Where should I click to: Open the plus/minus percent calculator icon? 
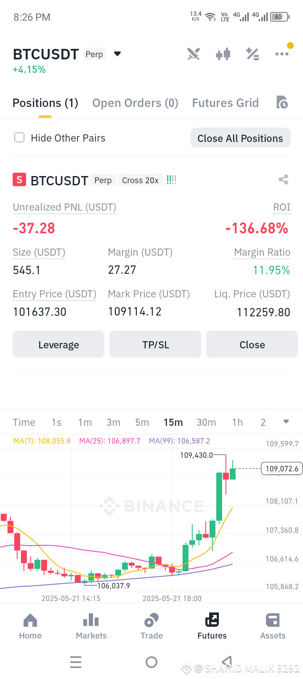[252, 54]
